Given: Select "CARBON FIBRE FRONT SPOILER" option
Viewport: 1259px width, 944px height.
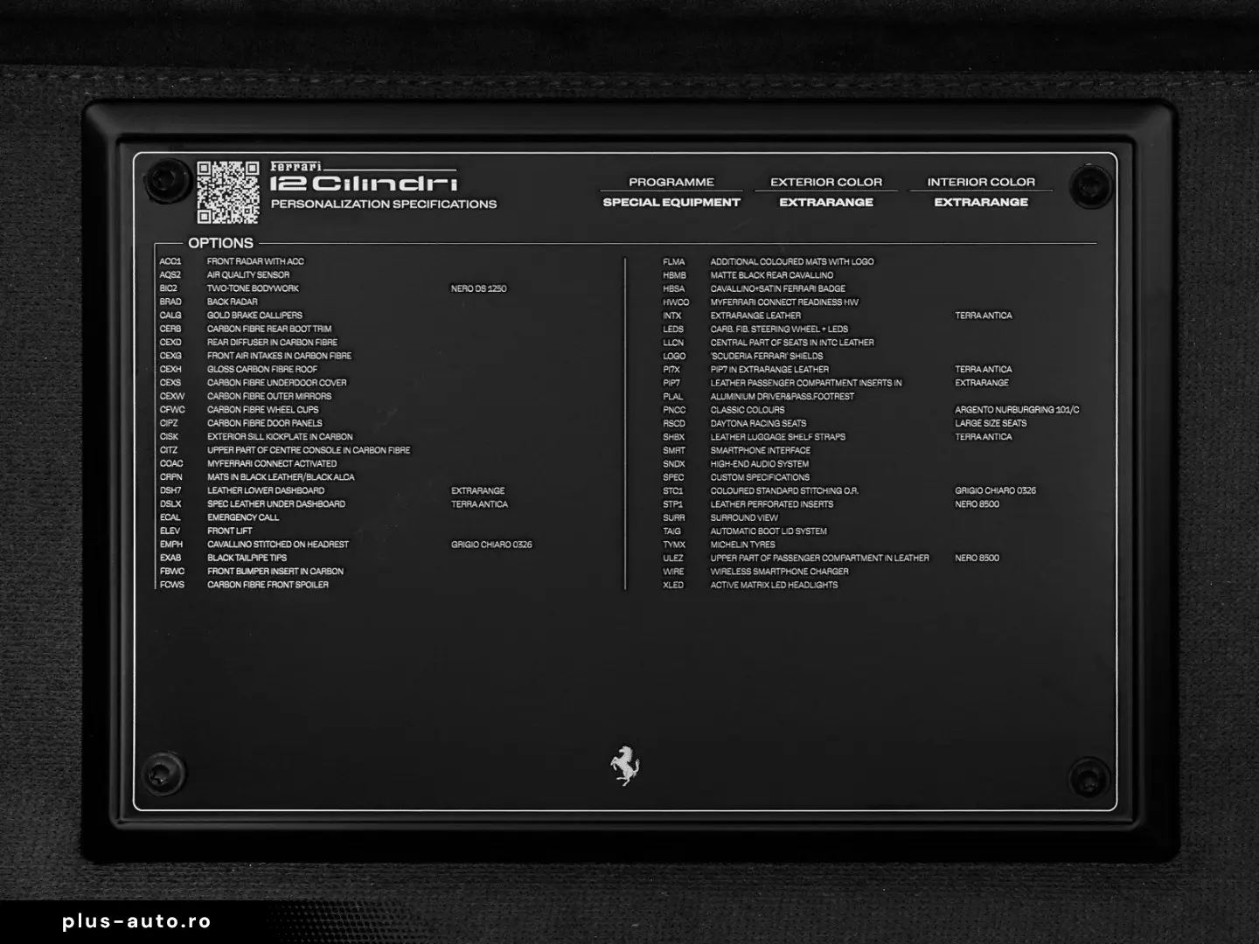Looking at the screenshot, I should 268,585.
